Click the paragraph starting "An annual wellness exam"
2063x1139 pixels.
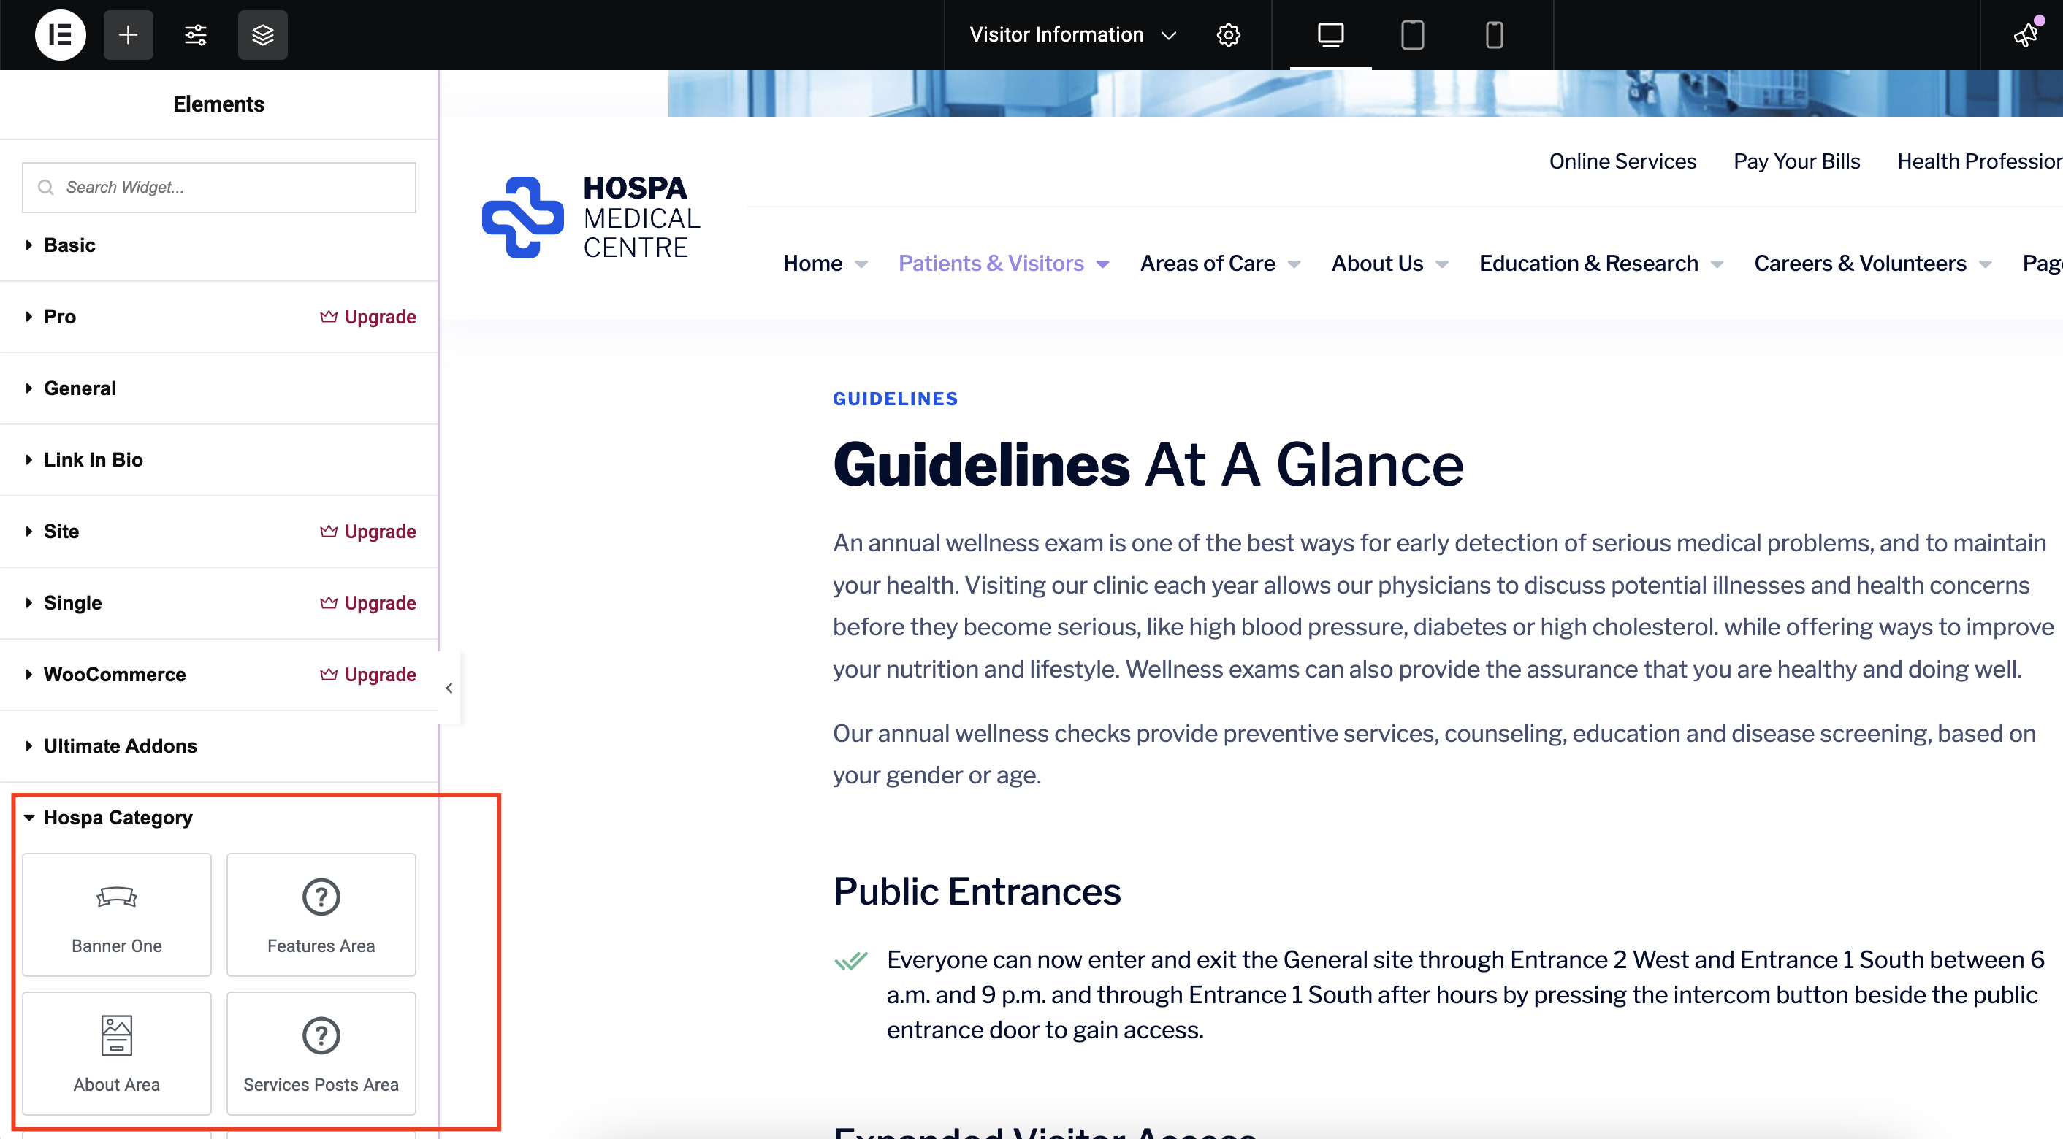pos(1443,606)
